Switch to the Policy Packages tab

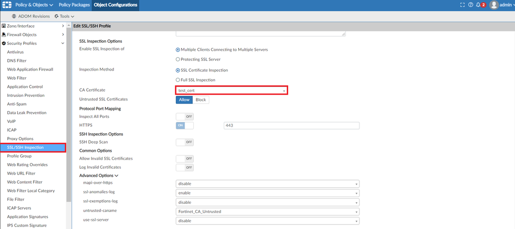pos(75,5)
